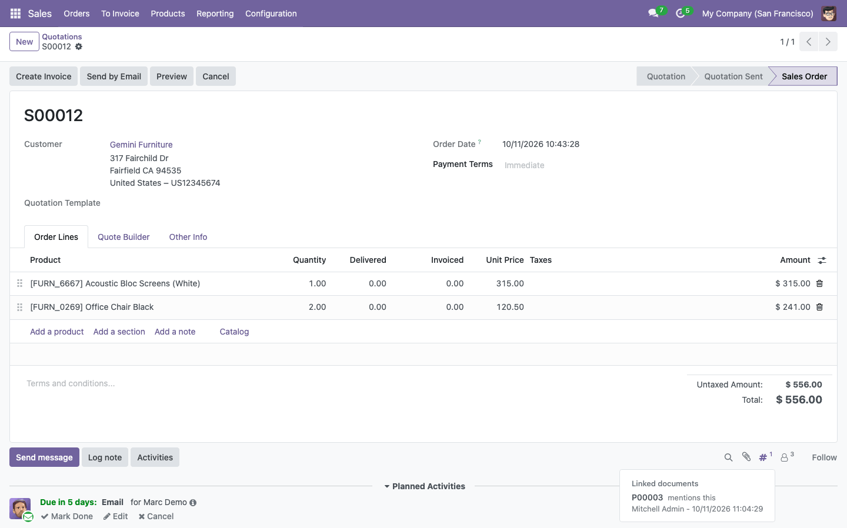The height and width of the screenshot is (528, 847).
Task: Open the Gemini Furniture customer link
Action: click(141, 145)
